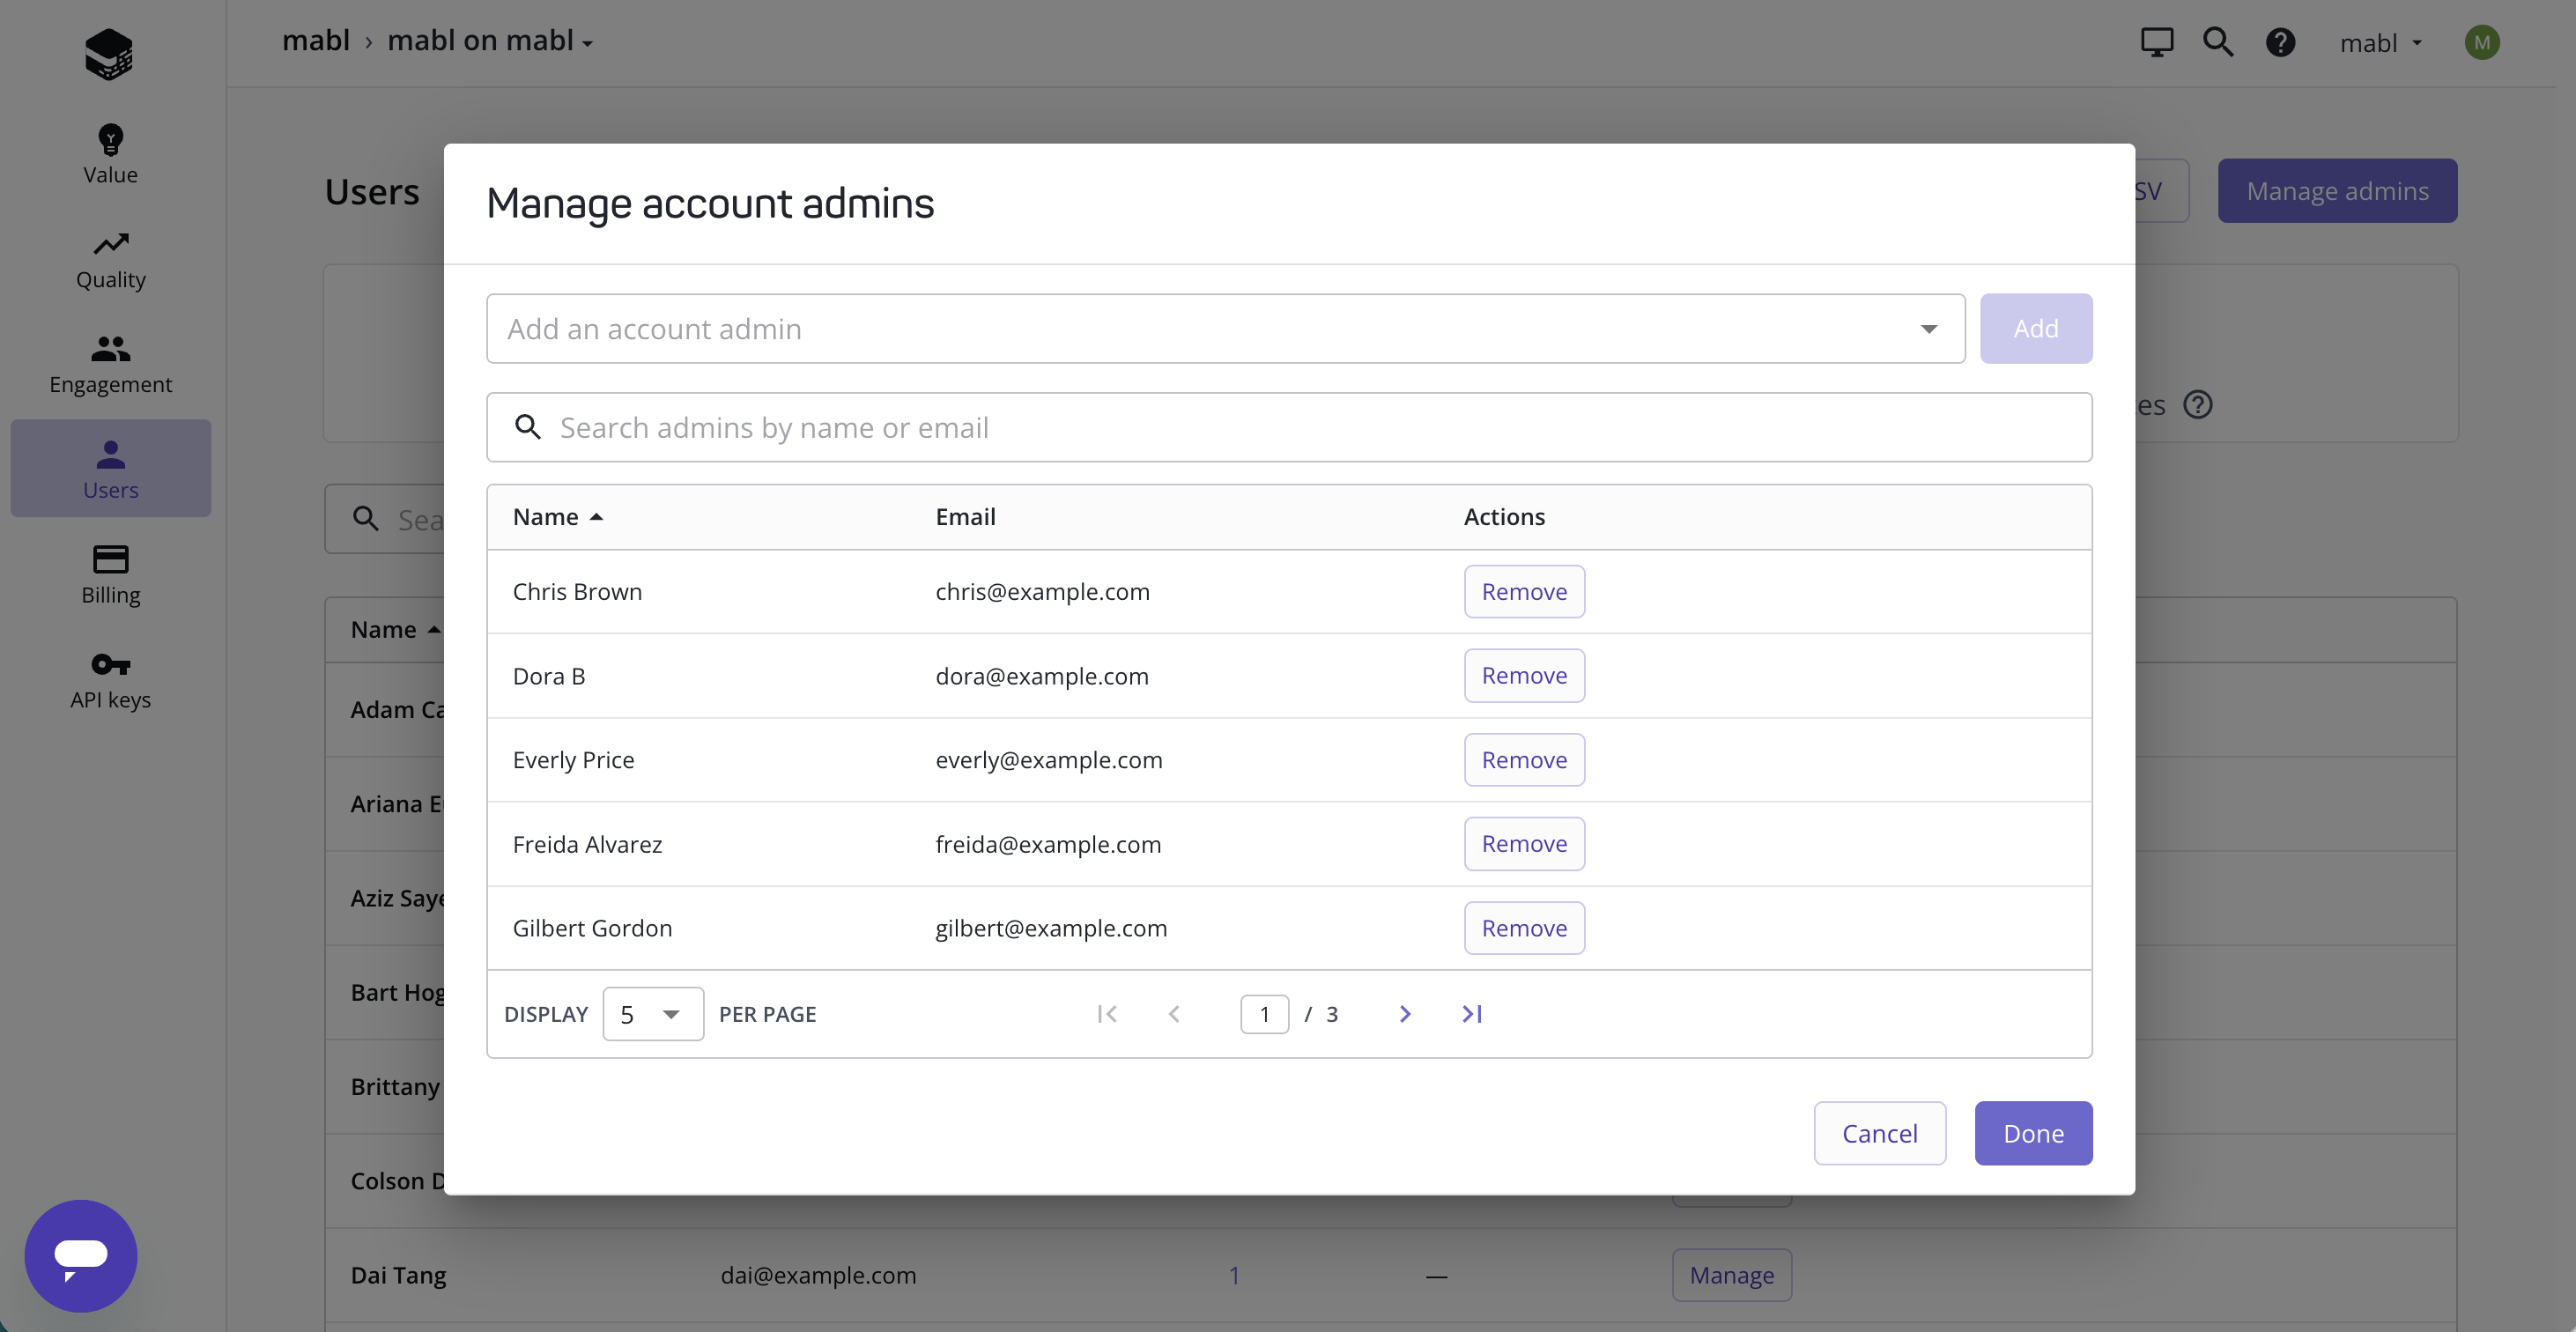2576x1332 pixels.
Task: Open the API keys section
Action: coord(110,680)
